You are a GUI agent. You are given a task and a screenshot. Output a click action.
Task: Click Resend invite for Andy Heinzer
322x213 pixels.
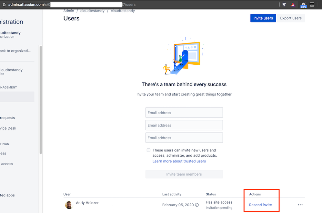[260, 205]
